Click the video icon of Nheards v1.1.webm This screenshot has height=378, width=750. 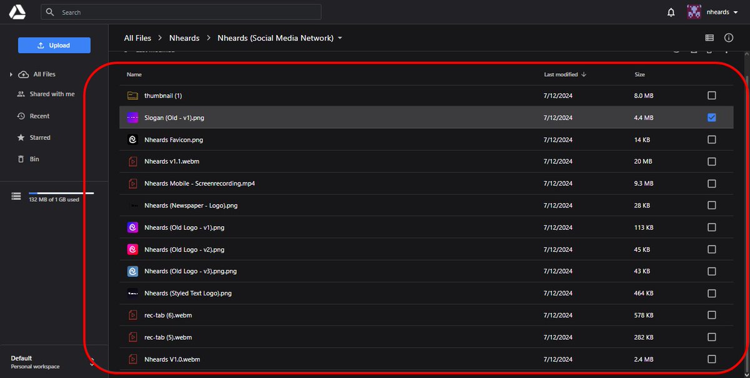(132, 162)
